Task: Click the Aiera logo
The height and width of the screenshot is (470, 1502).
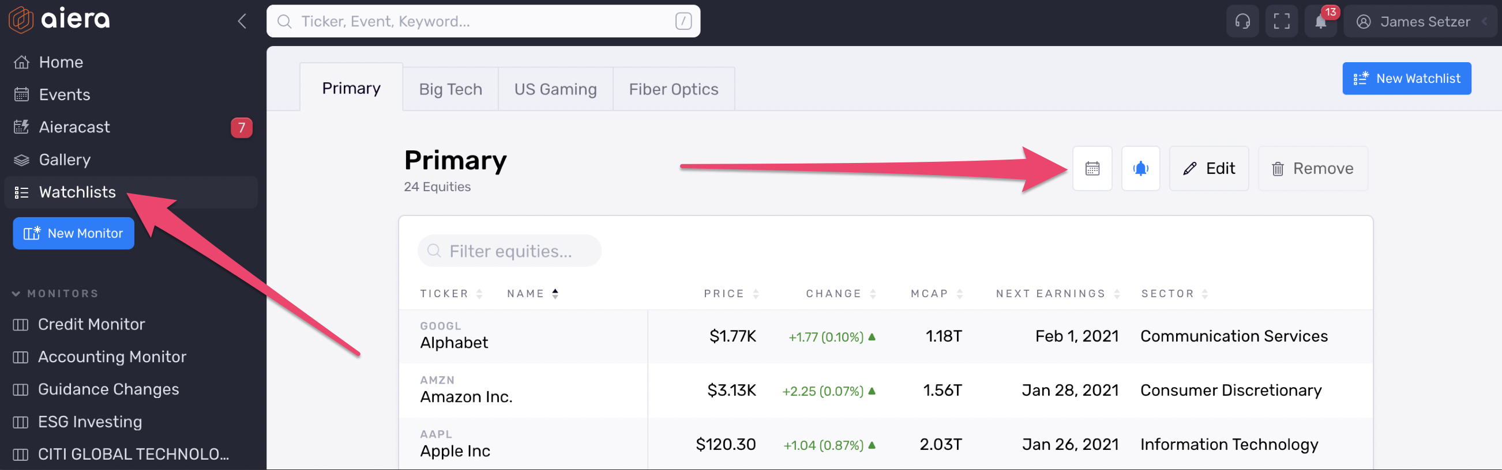Action: click(x=59, y=19)
